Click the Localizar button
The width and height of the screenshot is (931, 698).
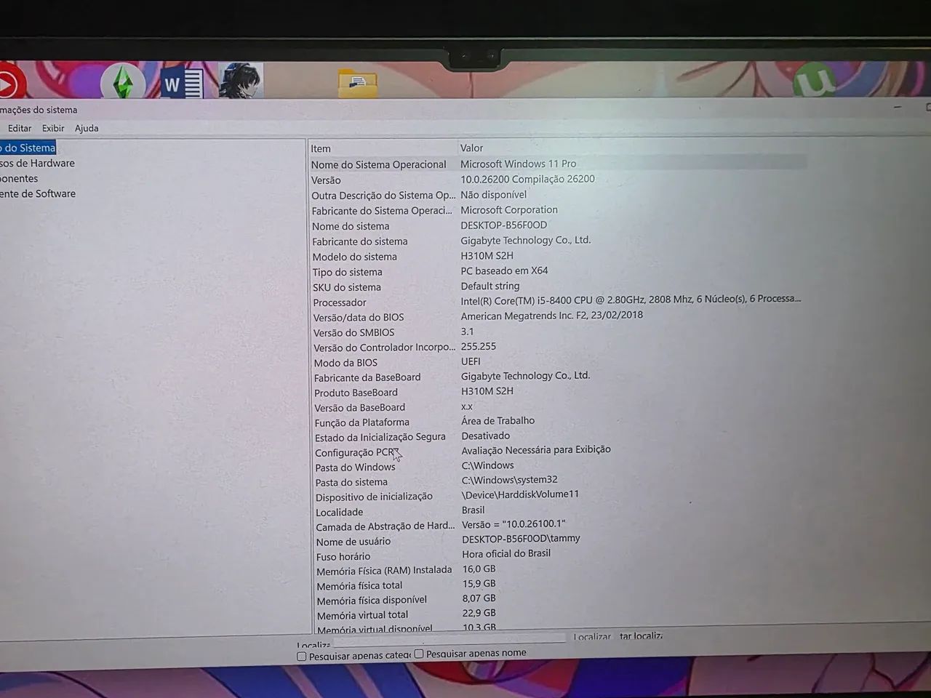[x=592, y=636]
